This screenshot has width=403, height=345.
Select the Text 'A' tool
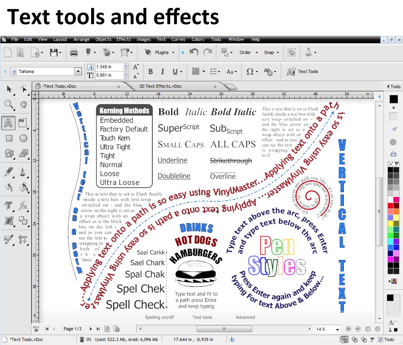coord(8,123)
